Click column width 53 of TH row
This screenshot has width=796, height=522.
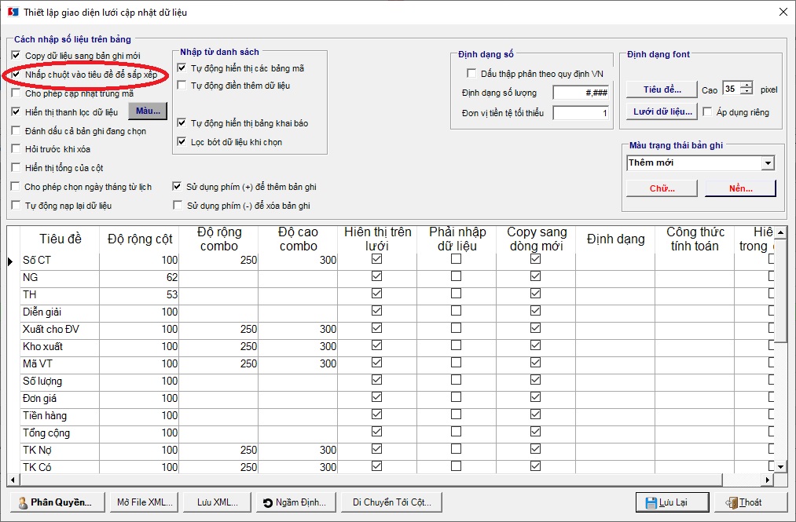tap(139, 294)
